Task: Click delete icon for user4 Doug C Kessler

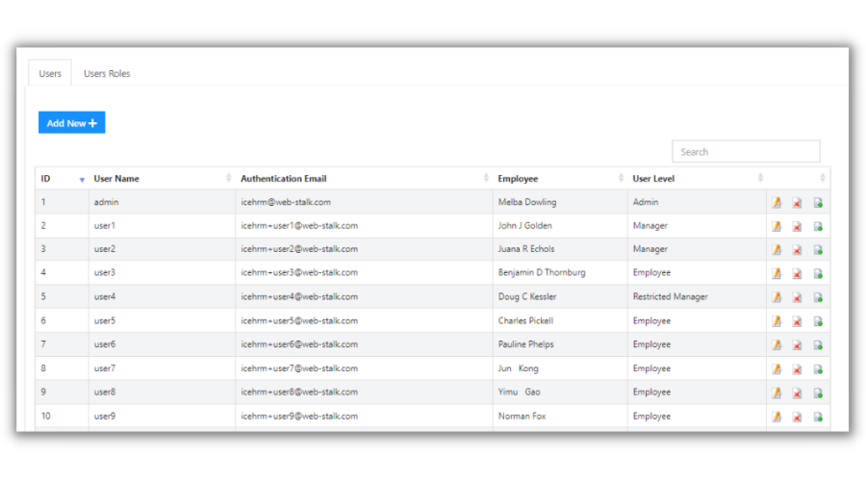Action: [797, 297]
